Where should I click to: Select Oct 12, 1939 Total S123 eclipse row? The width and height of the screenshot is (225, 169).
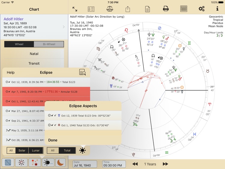pyautogui.click(x=46, y=82)
